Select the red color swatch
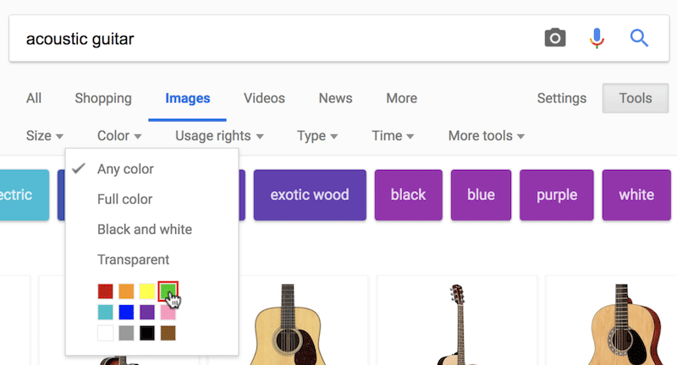Image resolution: width=677 pixels, height=365 pixels. pos(105,291)
